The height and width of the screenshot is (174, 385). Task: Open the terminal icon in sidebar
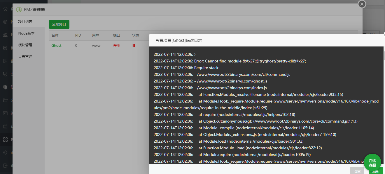pyautogui.click(x=5, y=113)
